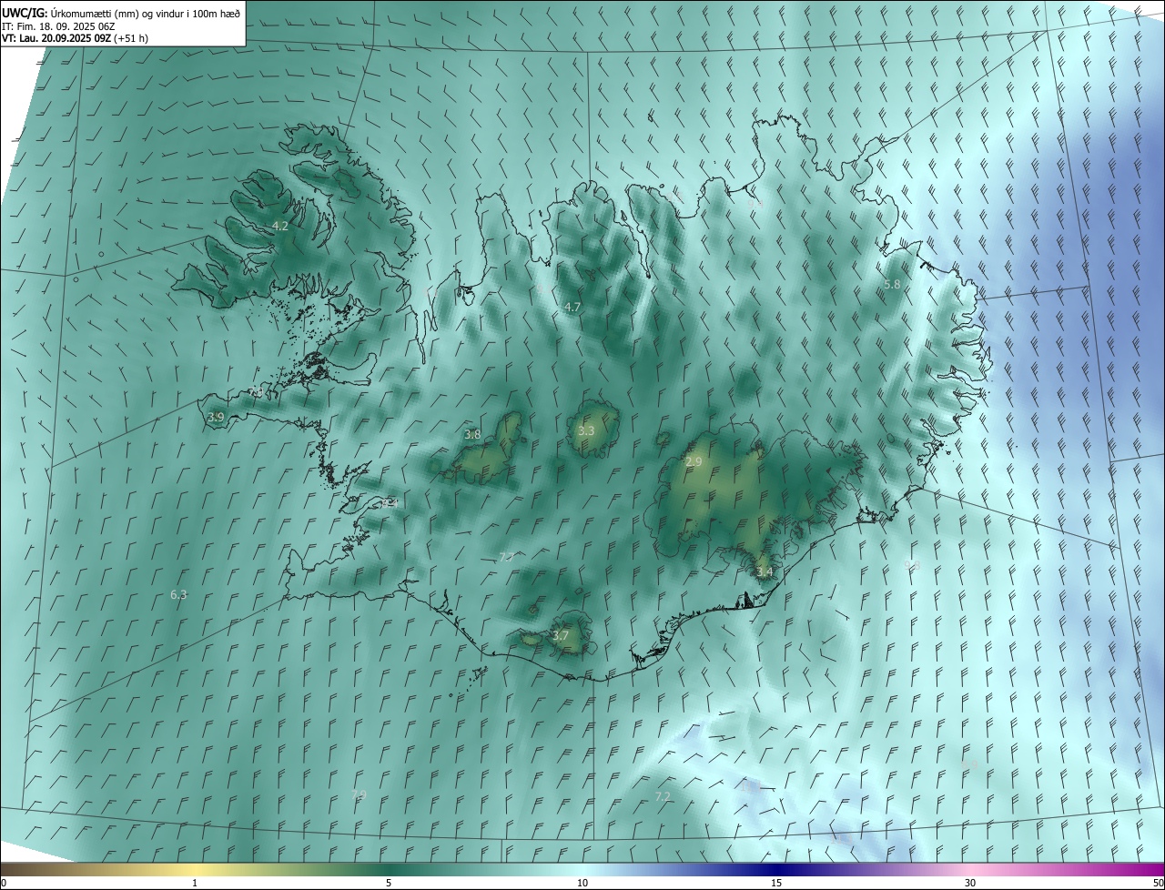1165x890 pixels.
Task: Click the 3.7 value on the southern glacier
Action: click(x=561, y=635)
